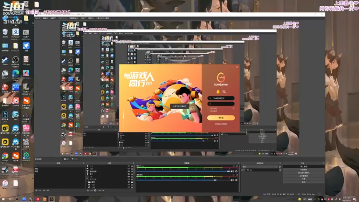Toggle lock on the topmost source in the list

[x=131, y=166]
